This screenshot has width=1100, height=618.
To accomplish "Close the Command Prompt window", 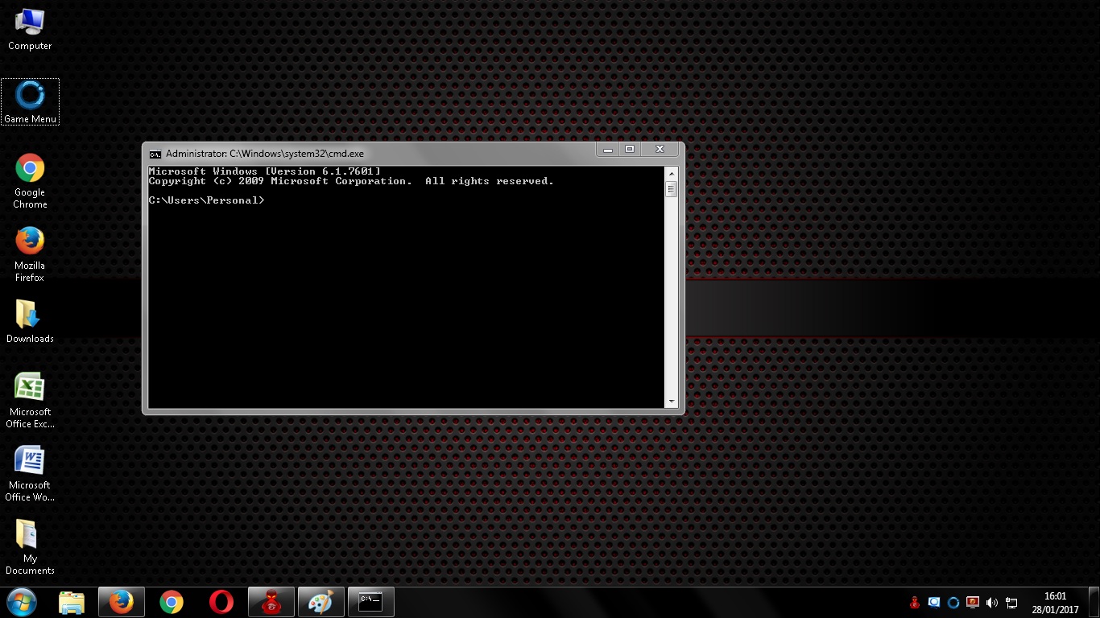I will tap(660, 150).
